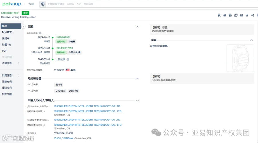The height and width of the screenshot is (143, 258).
Task: Open the folder icon in toolbar
Action: (225, 15)
